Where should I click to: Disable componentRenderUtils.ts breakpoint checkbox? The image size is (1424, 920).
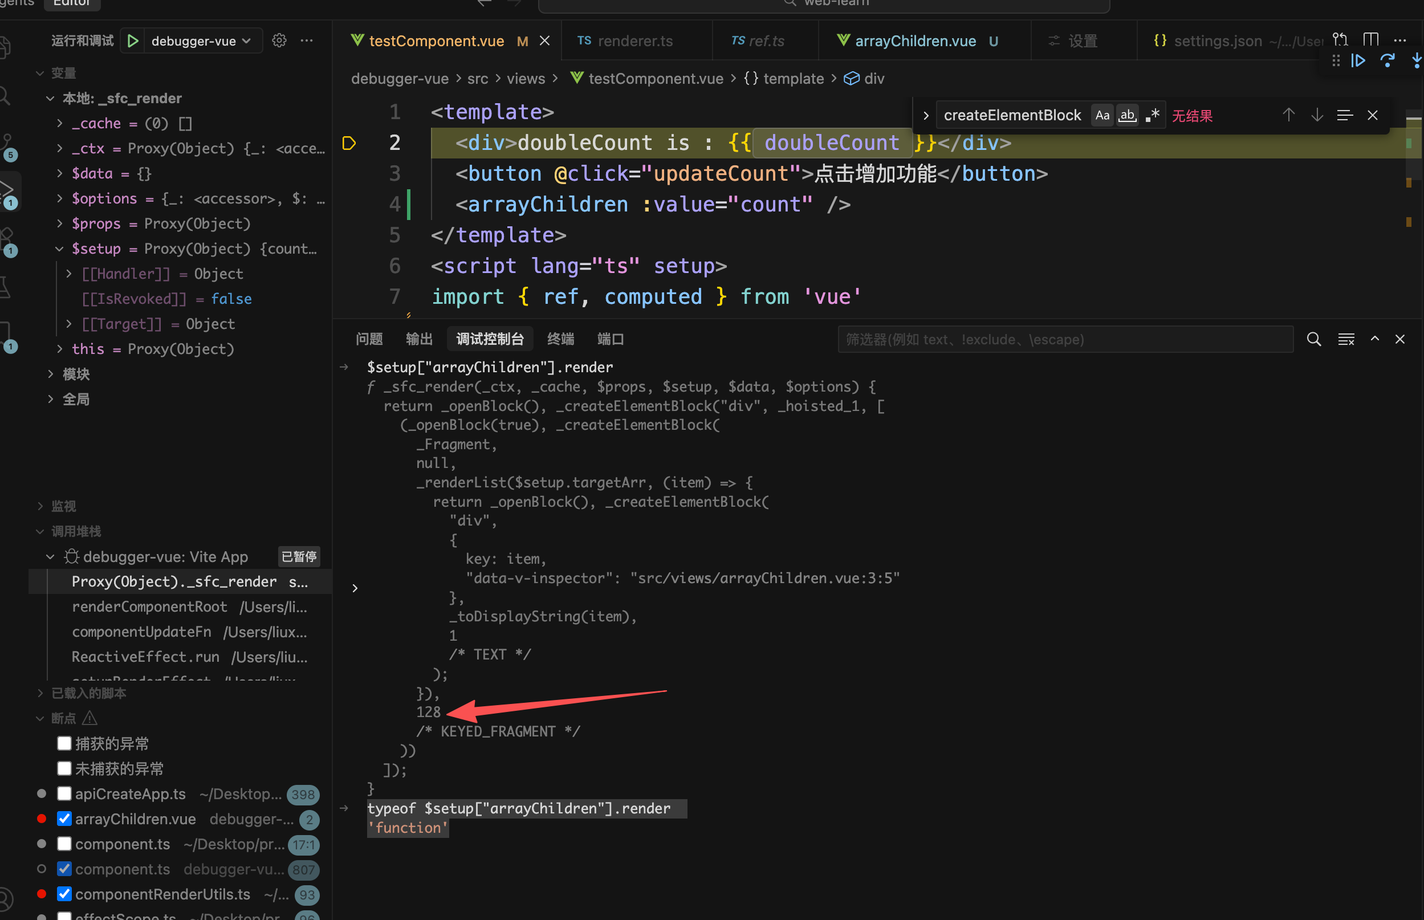pos(64,894)
